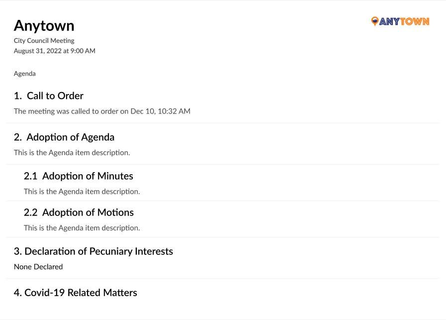Select Declaration of Pecuniary Interests heading
Image resolution: width=446 pixels, height=320 pixels.
click(93, 251)
